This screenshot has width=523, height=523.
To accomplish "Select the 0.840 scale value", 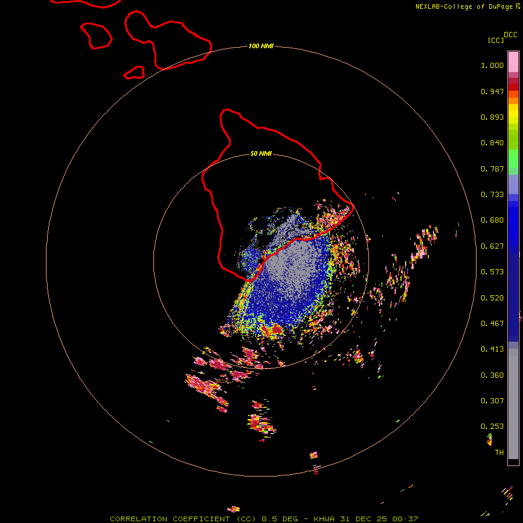I will coord(492,143).
